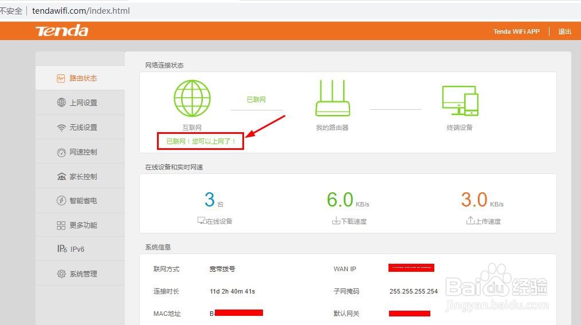Click the 在线设备 label
The height and width of the screenshot is (325, 581).
219,221
